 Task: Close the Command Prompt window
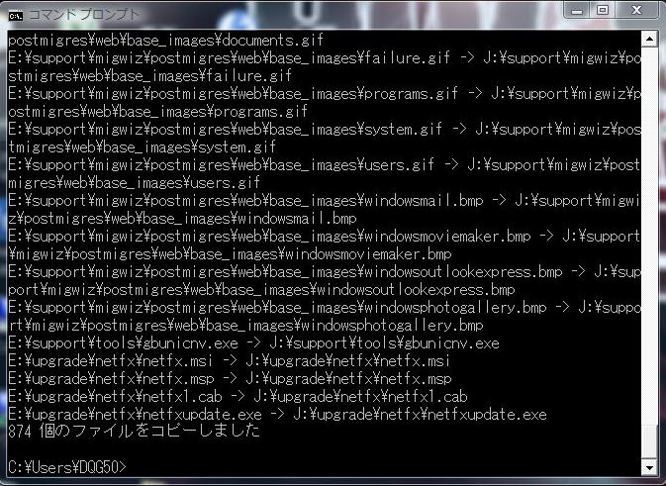[x=636, y=11]
